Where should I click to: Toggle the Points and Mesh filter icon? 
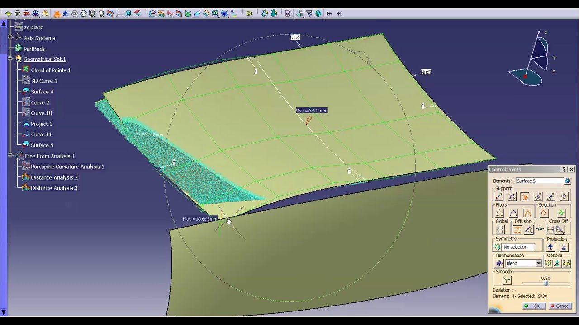click(527, 213)
